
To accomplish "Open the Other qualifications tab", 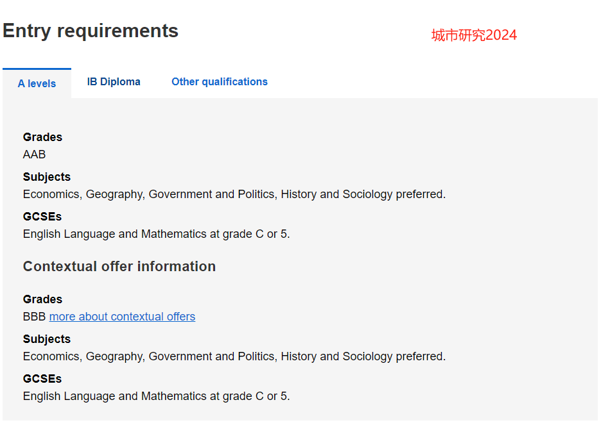I will click(x=219, y=81).
